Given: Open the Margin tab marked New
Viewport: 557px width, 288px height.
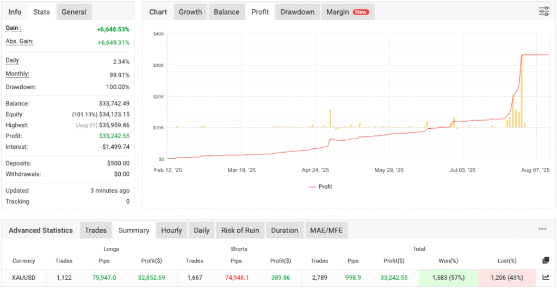Looking at the screenshot, I should (x=347, y=12).
